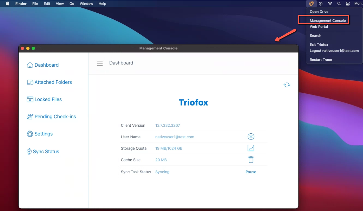Click the Sync Task Status label

pyautogui.click(x=136, y=172)
